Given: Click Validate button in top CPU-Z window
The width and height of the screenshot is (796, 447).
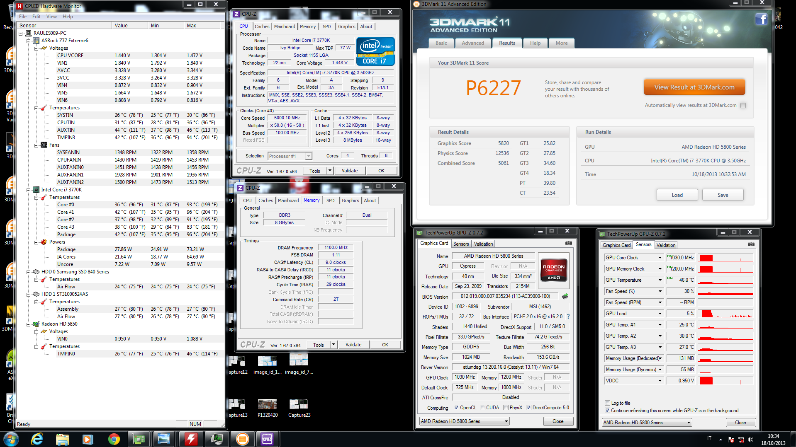Looking at the screenshot, I should [x=349, y=171].
